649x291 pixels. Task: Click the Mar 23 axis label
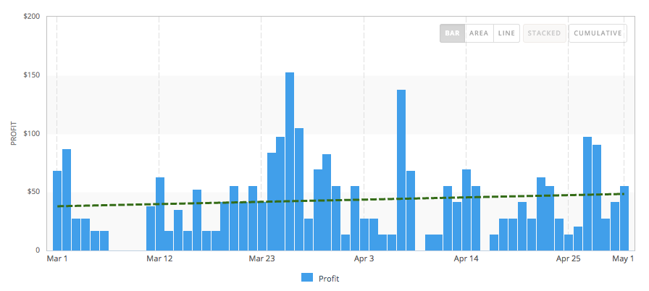[261, 259]
